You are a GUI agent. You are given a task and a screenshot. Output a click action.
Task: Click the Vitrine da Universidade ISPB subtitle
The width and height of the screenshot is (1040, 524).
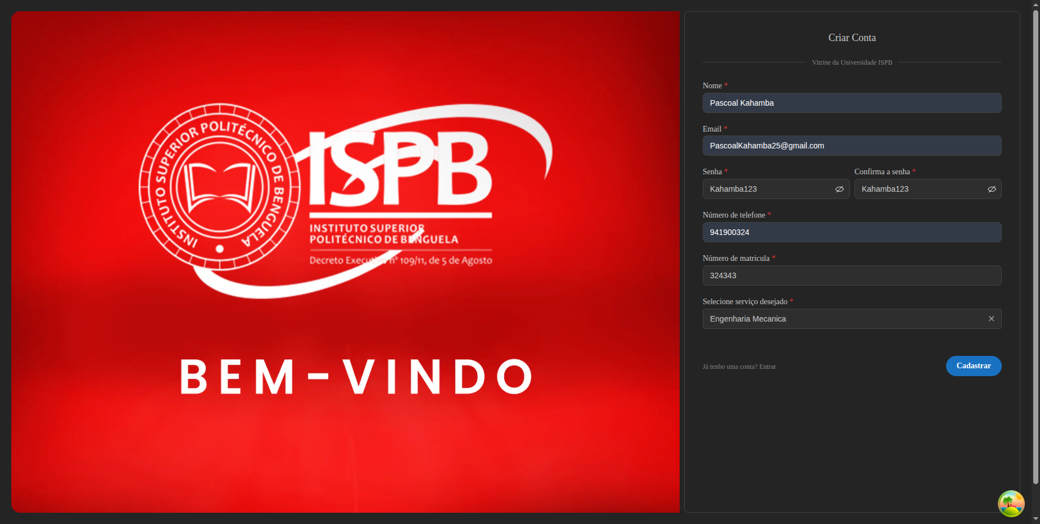pos(852,62)
